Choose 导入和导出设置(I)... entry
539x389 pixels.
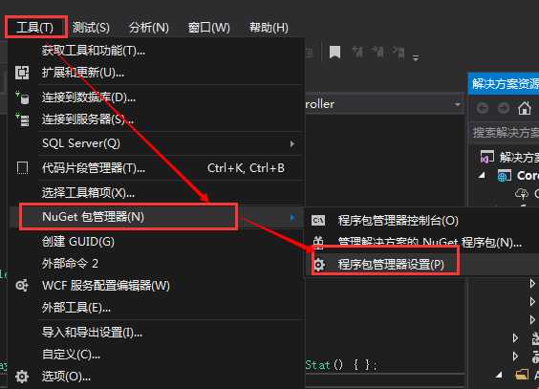point(92,333)
